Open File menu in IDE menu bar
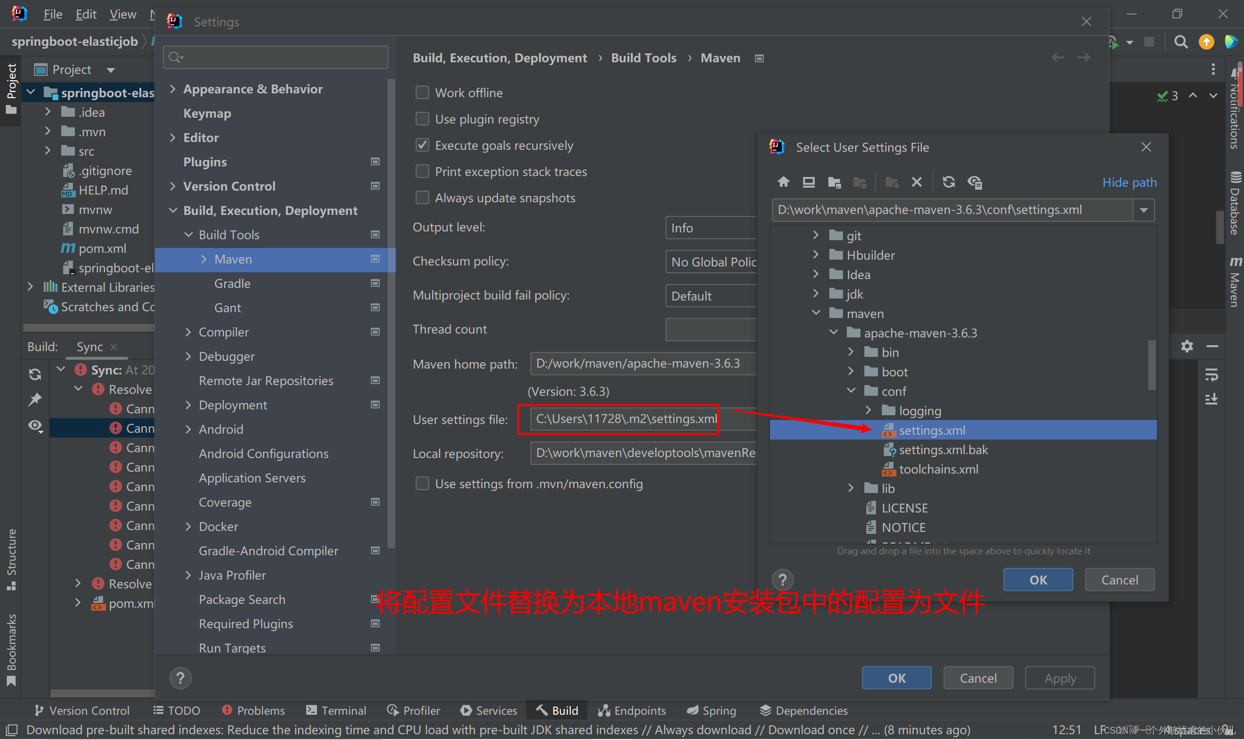1244x740 pixels. click(53, 14)
